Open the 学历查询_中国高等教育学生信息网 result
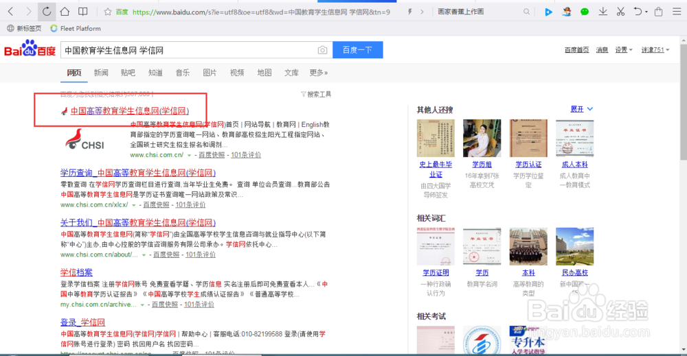Image resolution: width=687 pixels, height=356 pixels. point(138,173)
